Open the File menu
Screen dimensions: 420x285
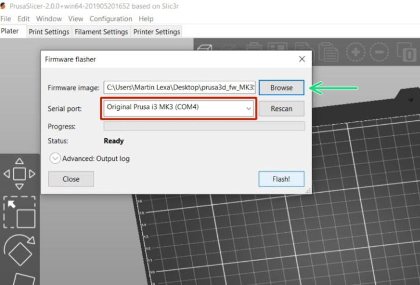(6, 19)
